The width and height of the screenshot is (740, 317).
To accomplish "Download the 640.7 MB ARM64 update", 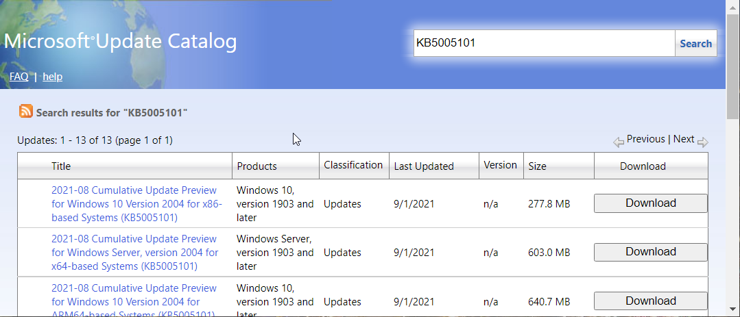I will coord(650,301).
